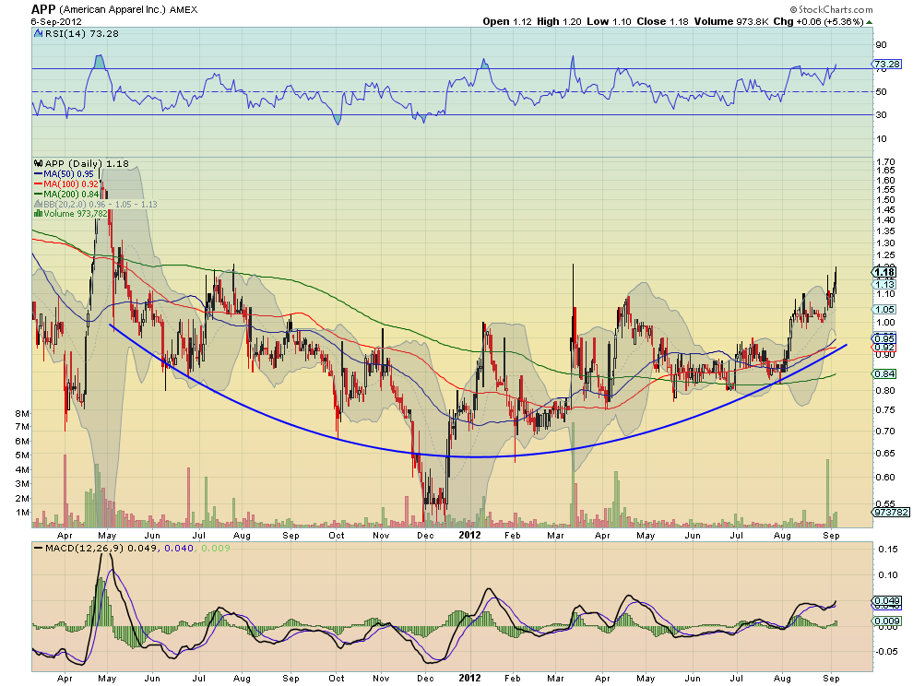
Task: Click the 0.84 MA(200) tag on price axis
Action: click(885, 373)
